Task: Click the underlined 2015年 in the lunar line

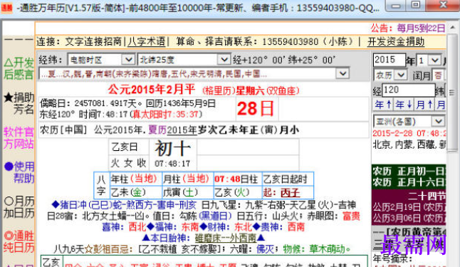Action: 182,130
